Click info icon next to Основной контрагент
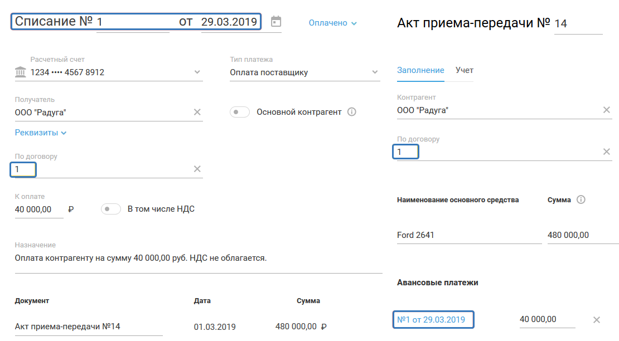The width and height of the screenshot is (619, 341). (351, 112)
